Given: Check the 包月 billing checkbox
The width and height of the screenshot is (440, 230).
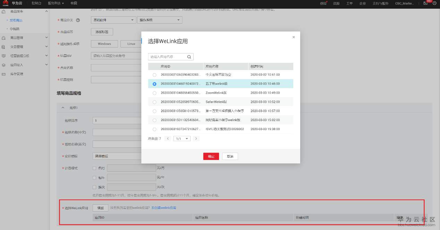Looking at the screenshot, I should 94,168.
